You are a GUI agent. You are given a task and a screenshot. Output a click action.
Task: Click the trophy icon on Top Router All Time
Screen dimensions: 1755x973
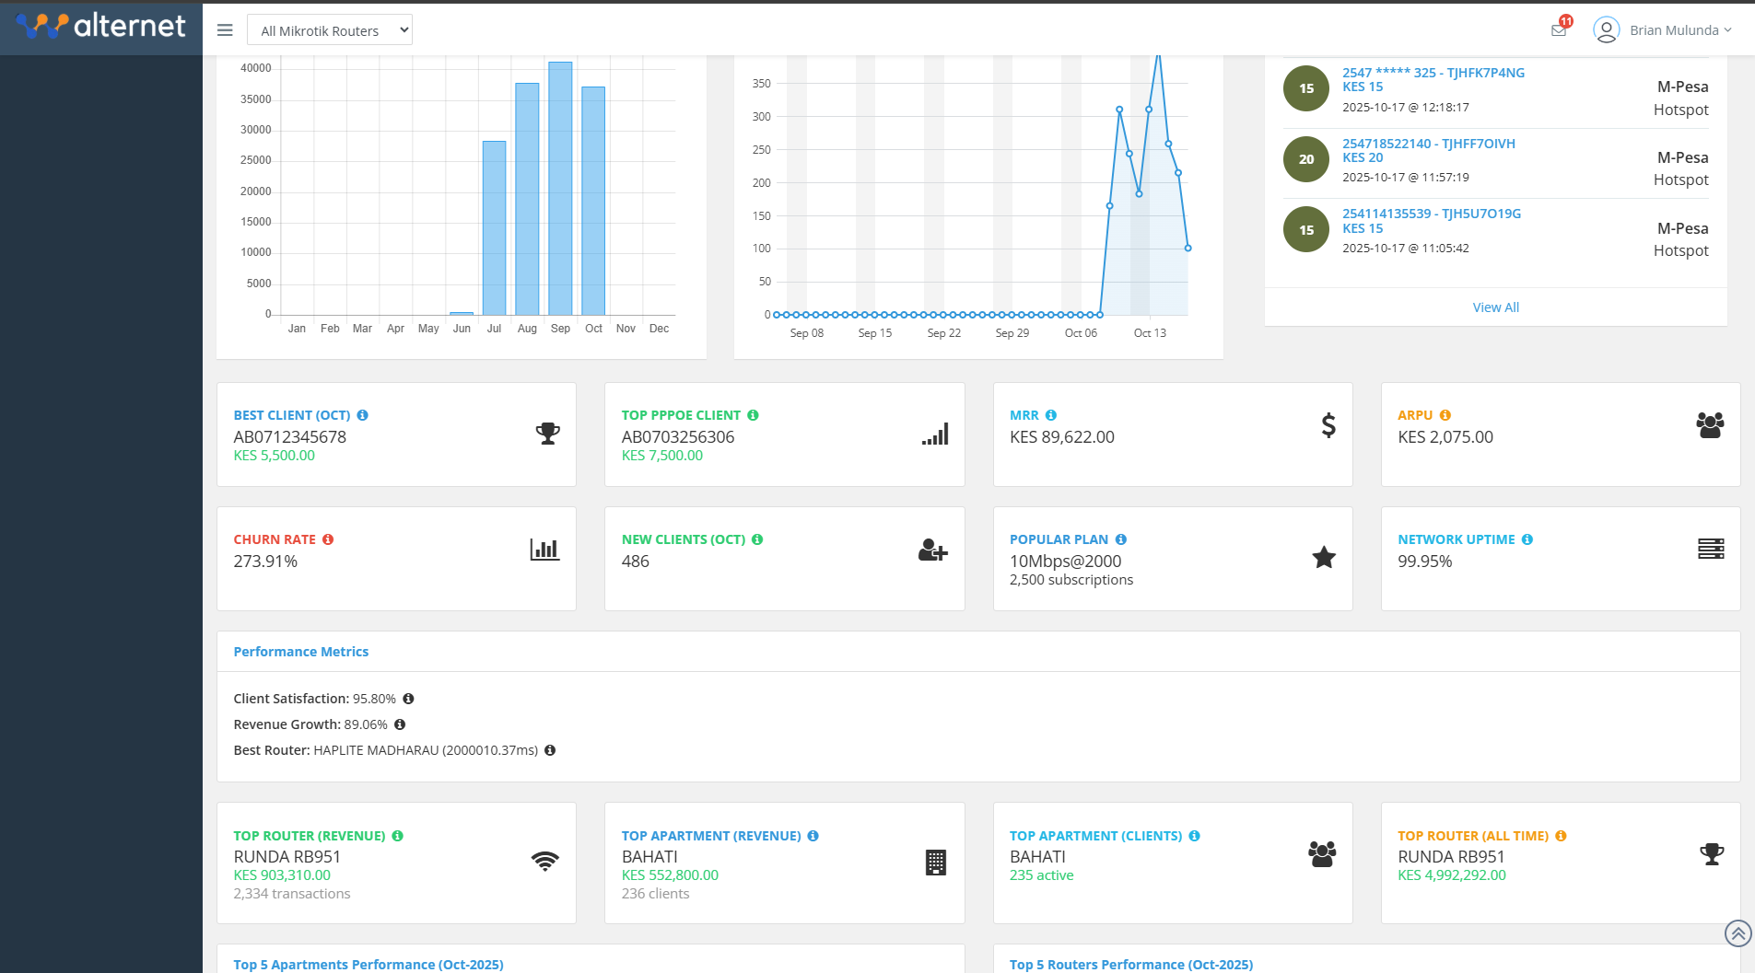1710,854
